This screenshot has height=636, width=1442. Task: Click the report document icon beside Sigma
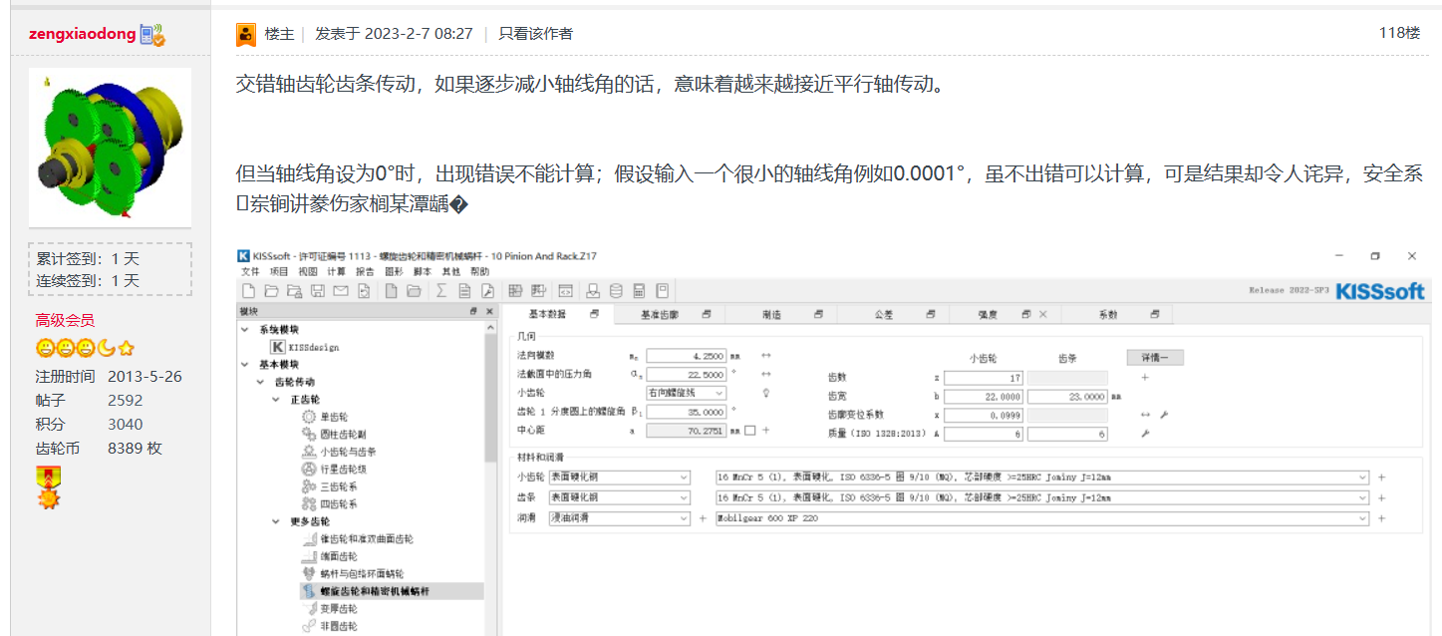point(464,291)
